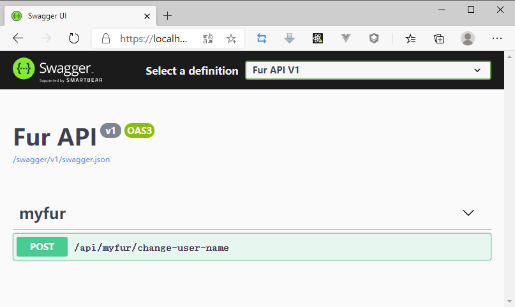Viewport: 515px width, 307px height.
Task: Open the Vue devtools extension icon
Action: click(x=346, y=38)
